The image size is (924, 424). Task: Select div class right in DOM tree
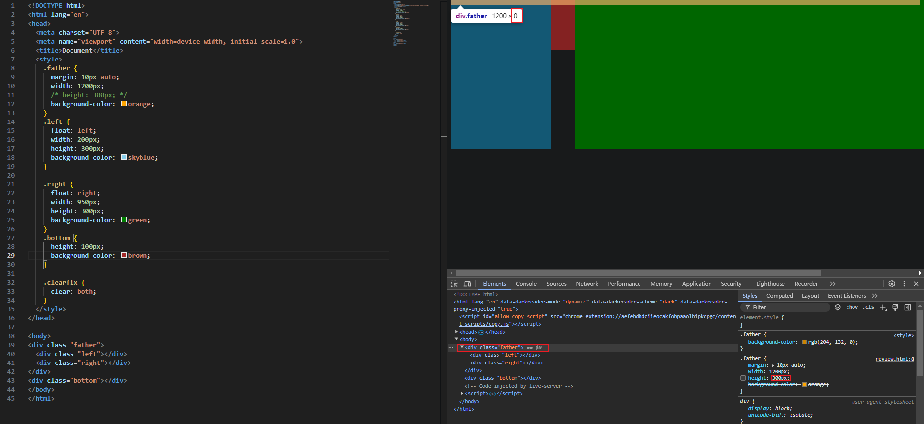click(x=506, y=363)
